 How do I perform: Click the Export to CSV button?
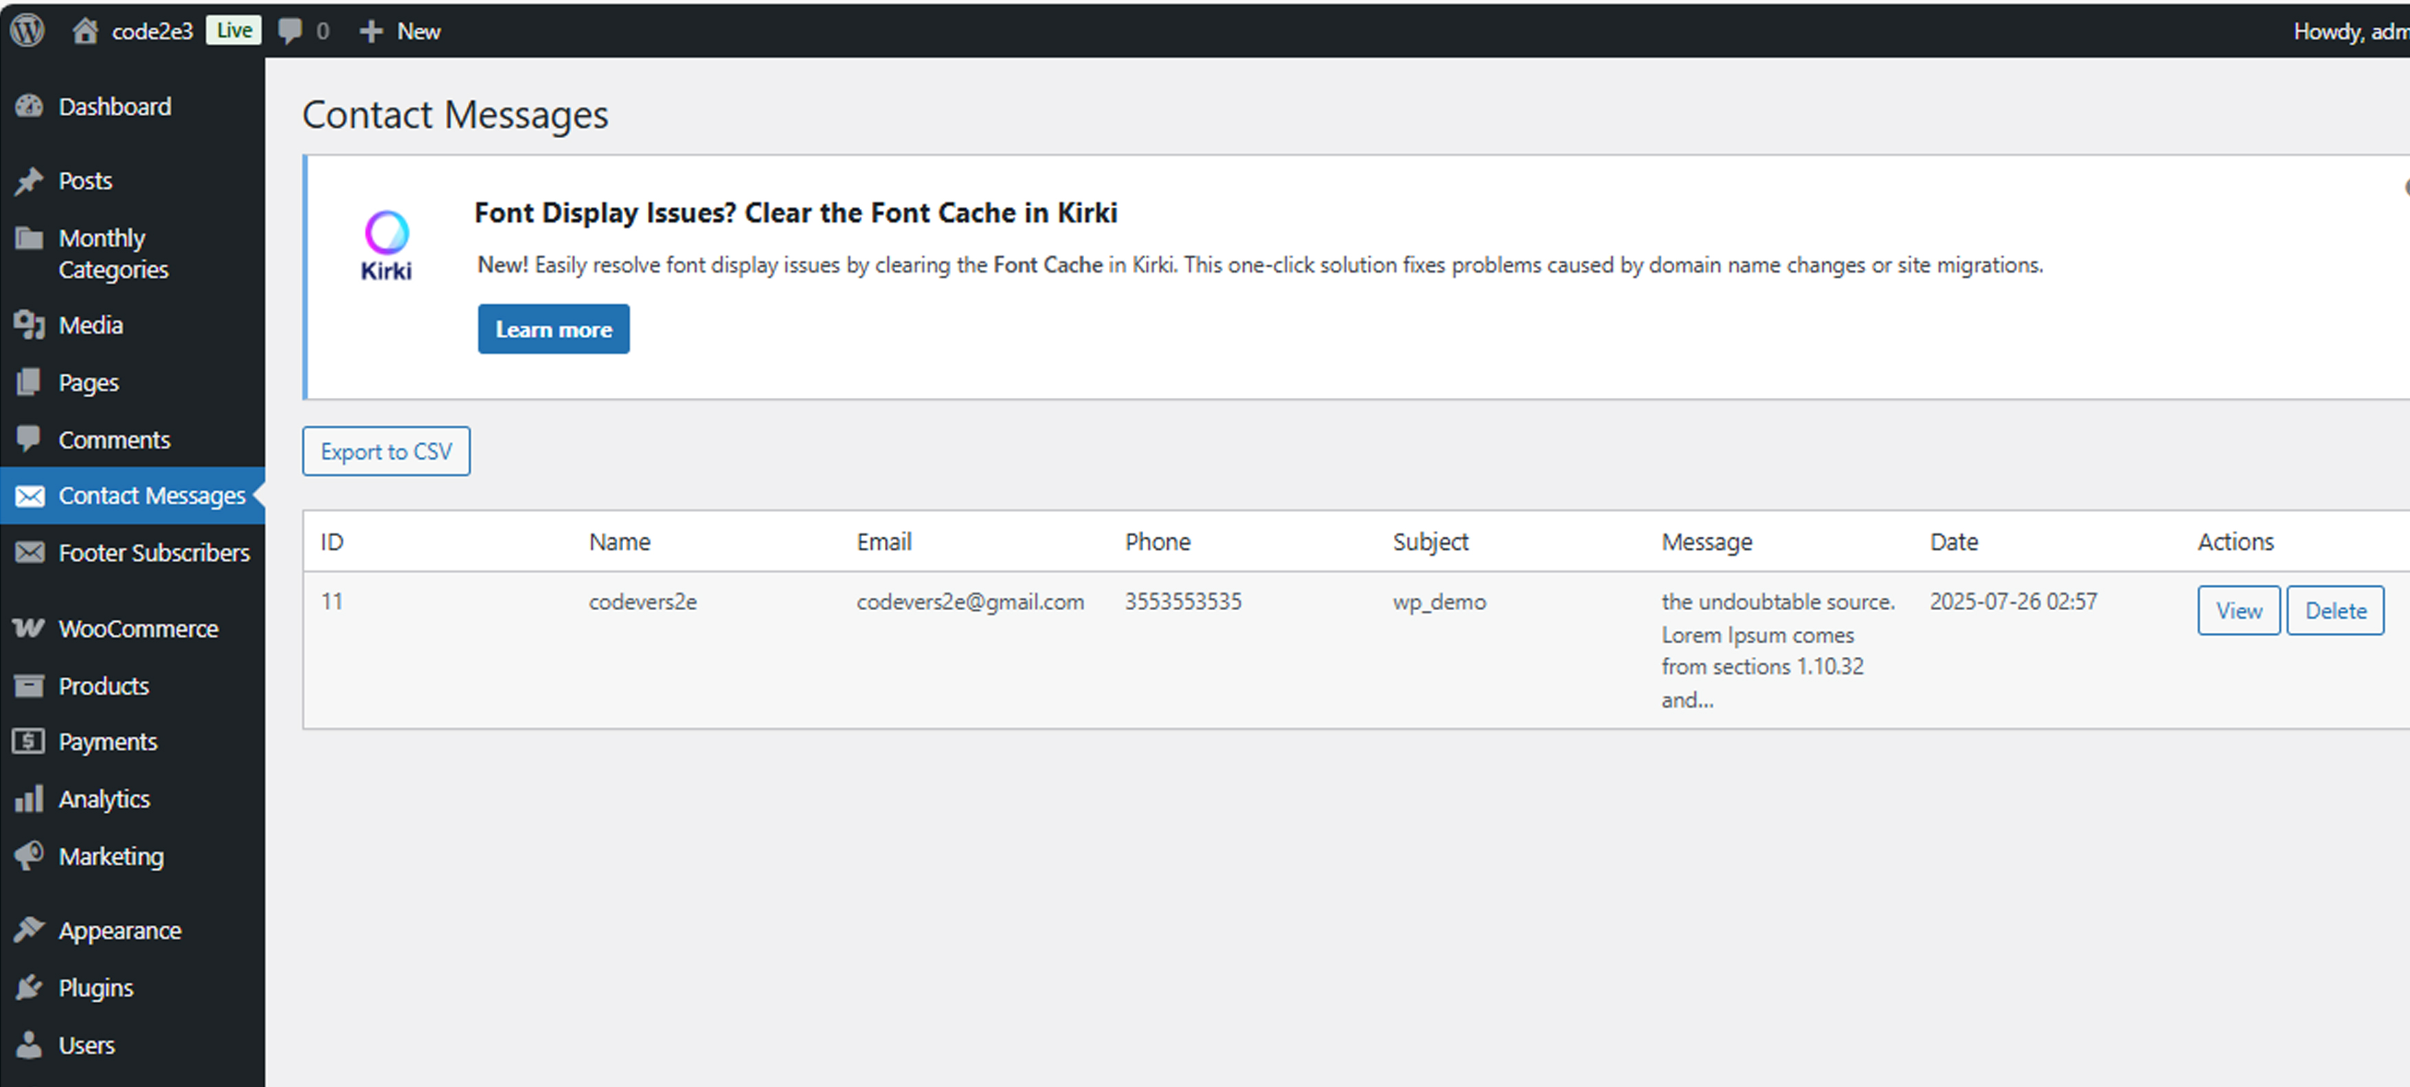point(386,452)
